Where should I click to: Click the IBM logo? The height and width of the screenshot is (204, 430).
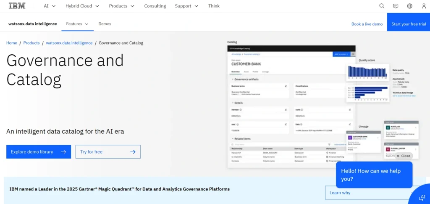point(17,6)
